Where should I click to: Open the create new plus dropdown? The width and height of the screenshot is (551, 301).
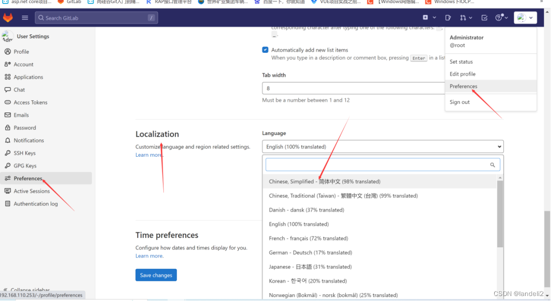pyautogui.click(x=428, y=18)
